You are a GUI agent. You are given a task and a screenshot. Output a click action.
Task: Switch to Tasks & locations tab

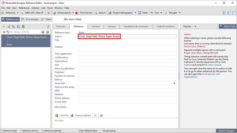point(166,26)
